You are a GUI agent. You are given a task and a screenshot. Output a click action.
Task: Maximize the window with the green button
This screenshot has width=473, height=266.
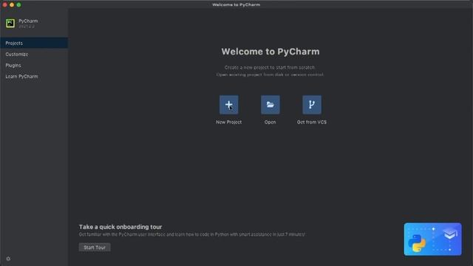[18, 4]
